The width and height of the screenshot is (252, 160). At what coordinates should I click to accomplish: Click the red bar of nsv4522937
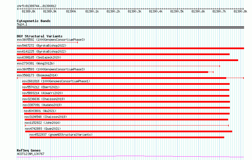(127, 137)
